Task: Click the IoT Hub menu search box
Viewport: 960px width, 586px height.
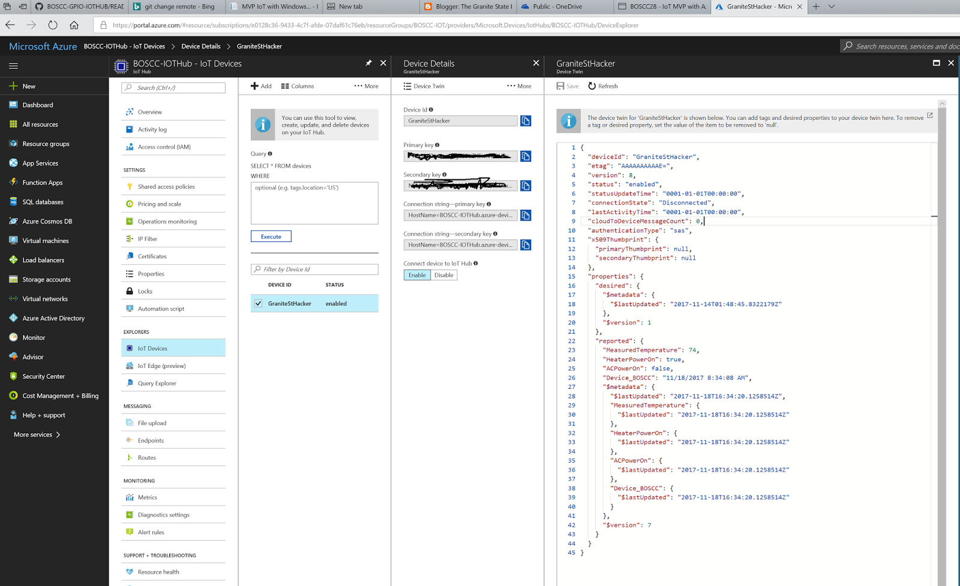Action: 173,87
